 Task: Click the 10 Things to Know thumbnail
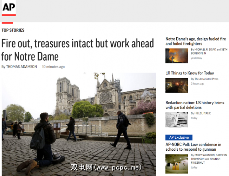point(177,85)
